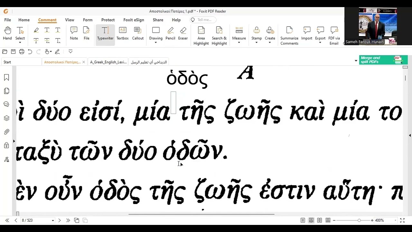This screenshot has height=232, width=412.
Task: Open the Foxit eSign tab
Action: point(134,20)
